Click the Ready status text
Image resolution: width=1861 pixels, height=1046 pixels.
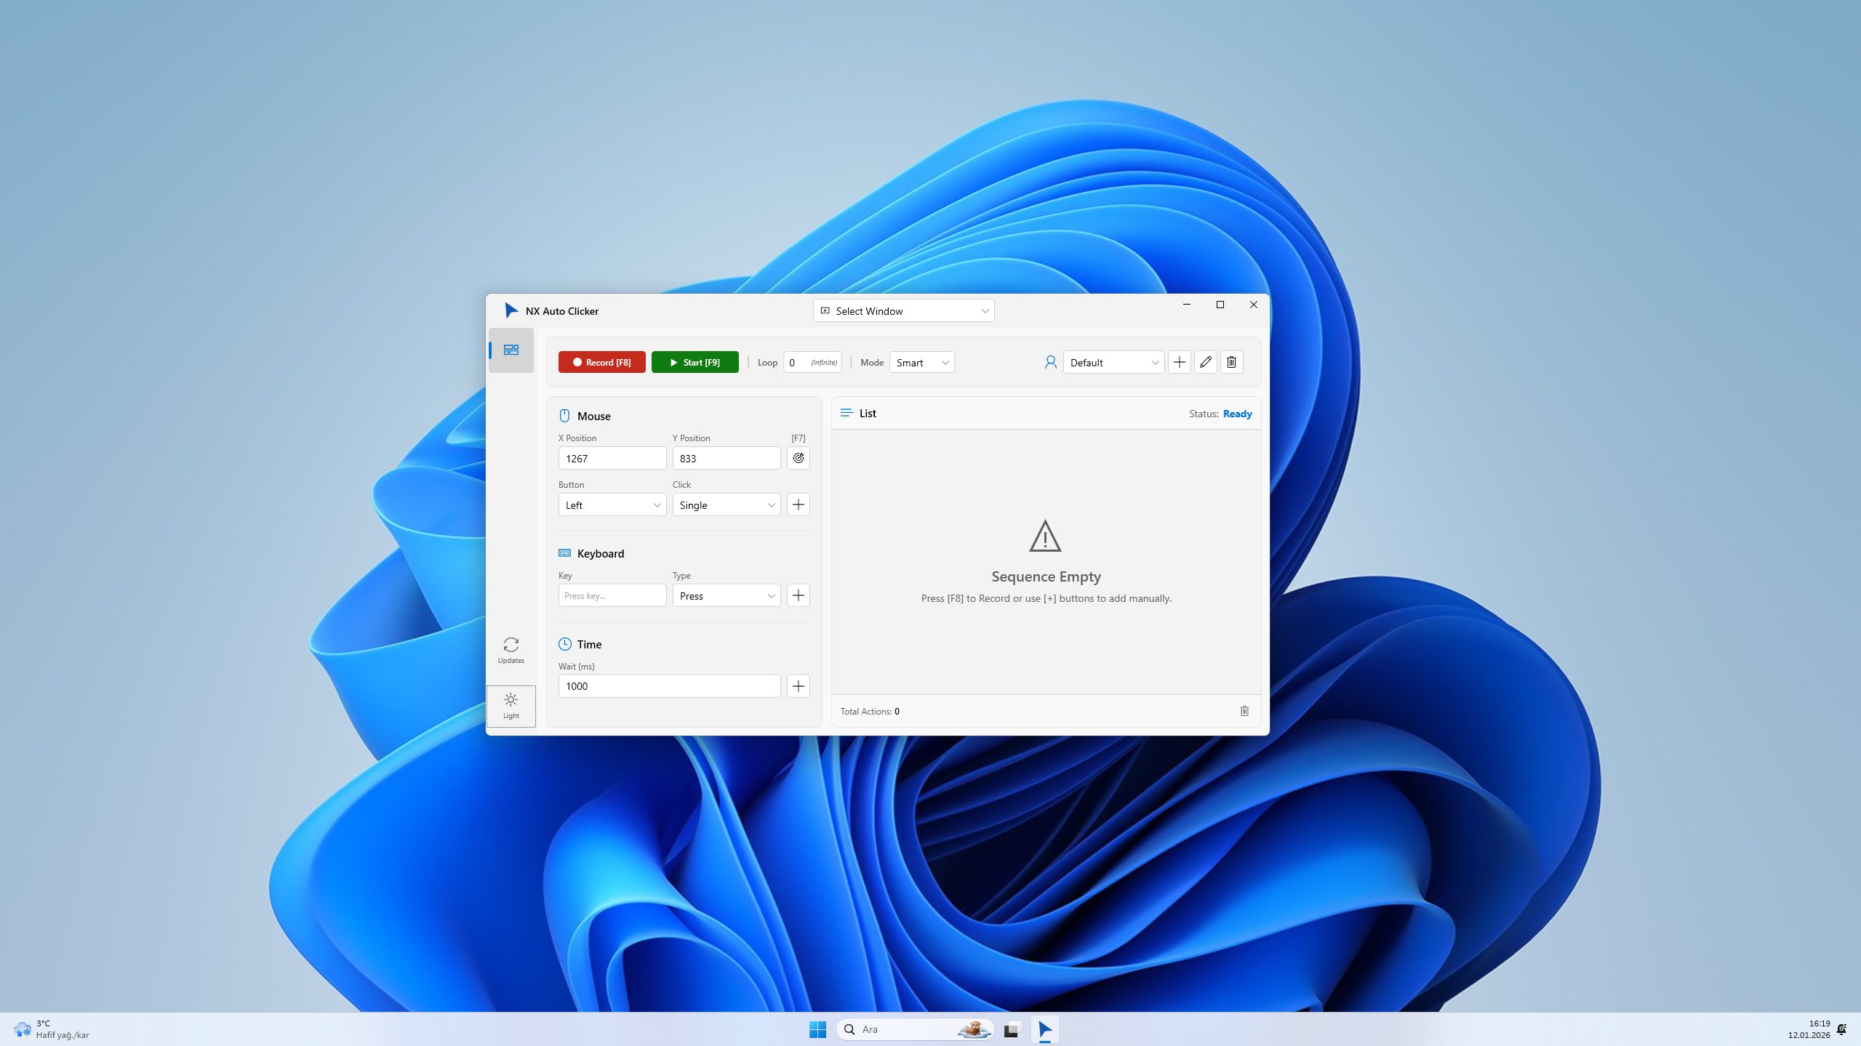point(1237,414)
